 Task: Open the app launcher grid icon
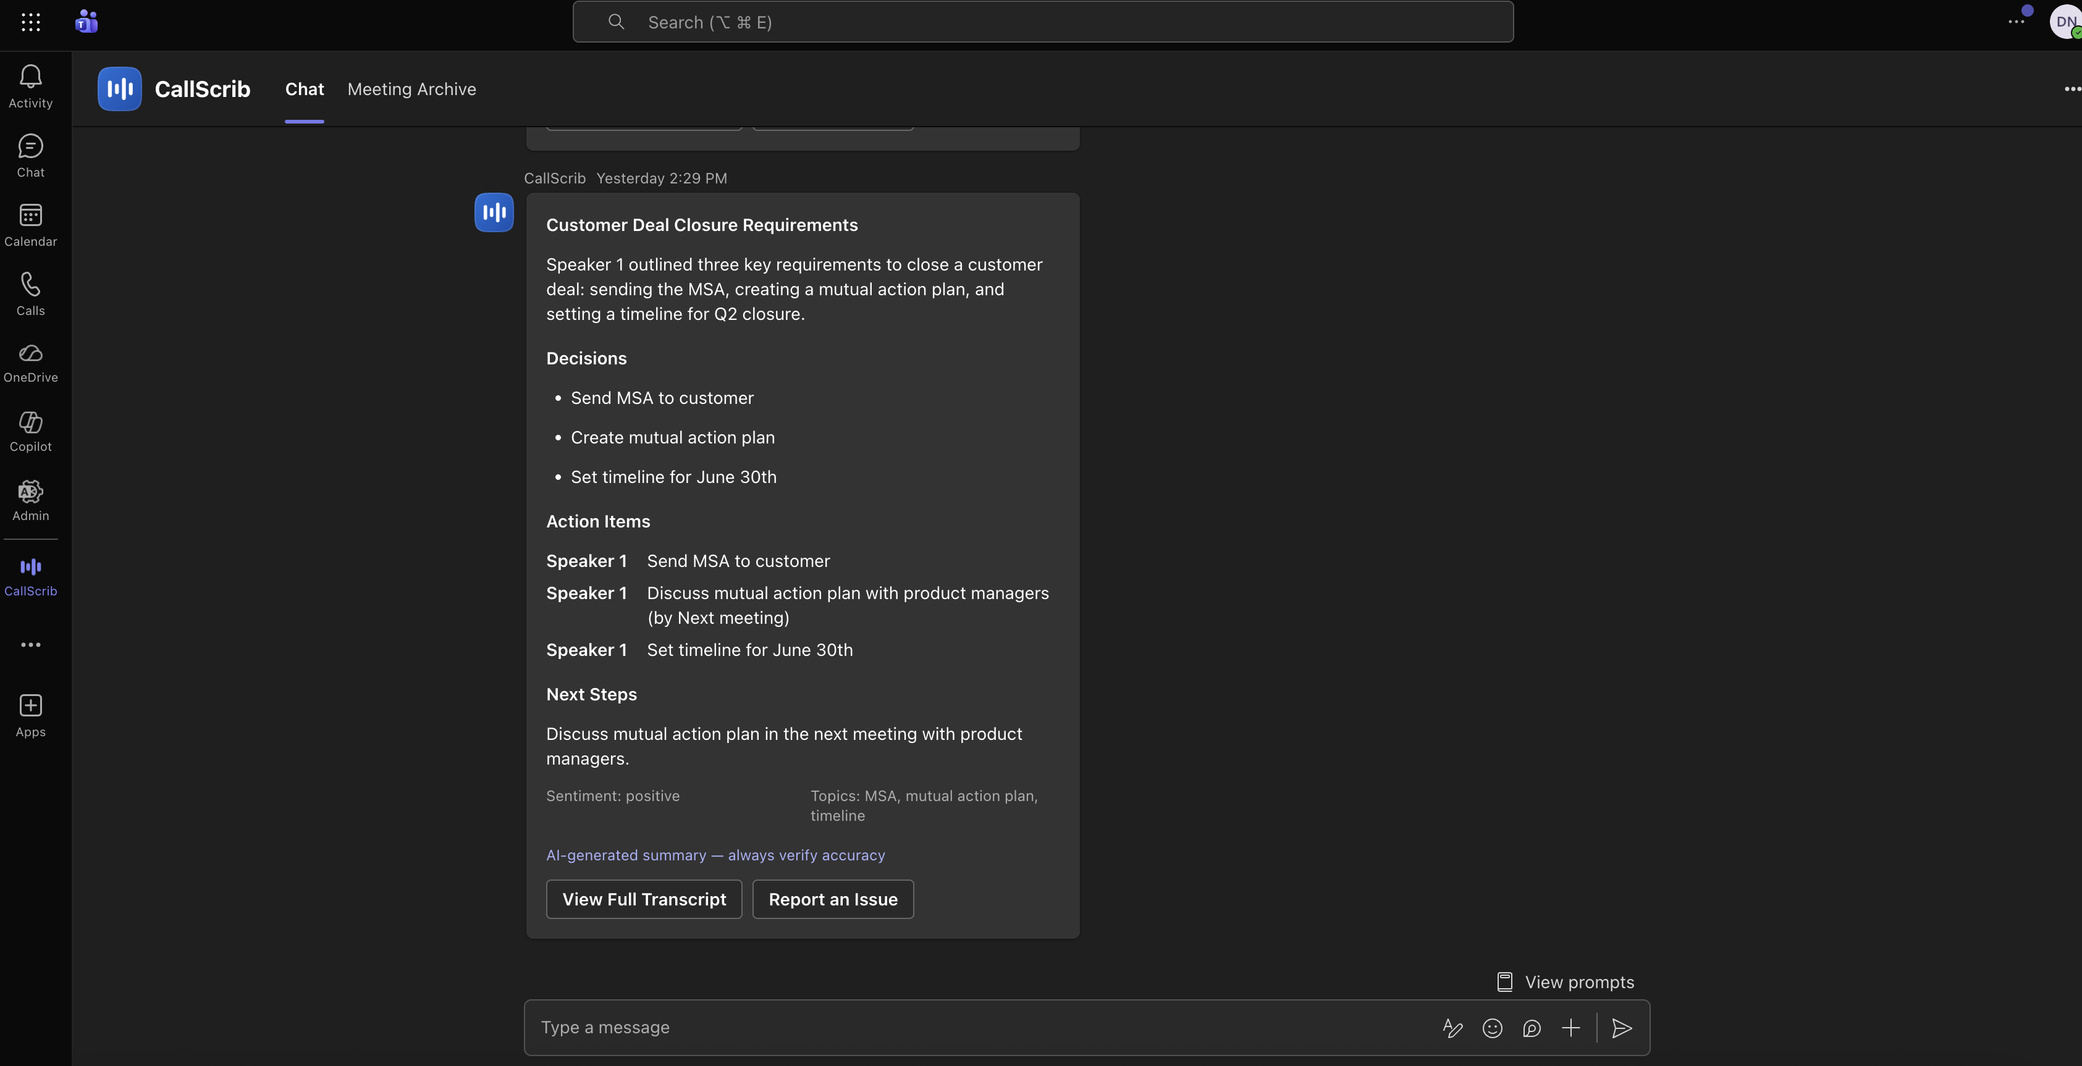31,23
